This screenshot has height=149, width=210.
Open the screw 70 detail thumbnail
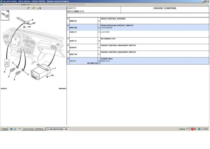point(5,15)
